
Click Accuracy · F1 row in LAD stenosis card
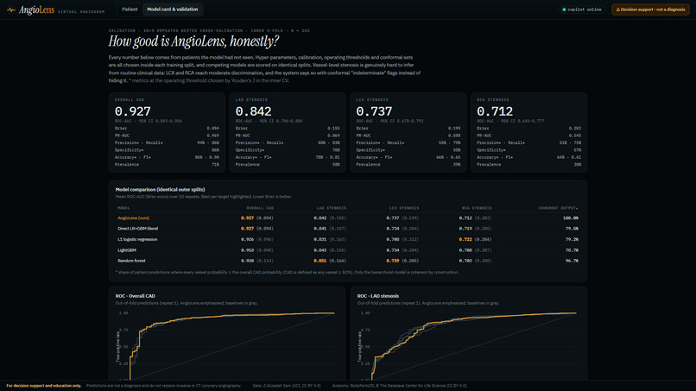click(288, 157)
